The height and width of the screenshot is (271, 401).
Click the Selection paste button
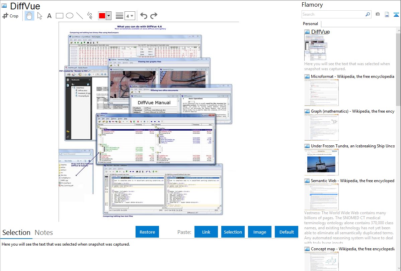233,232
